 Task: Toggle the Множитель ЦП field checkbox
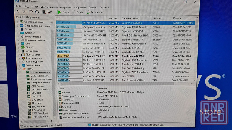[x=60, y=103]
